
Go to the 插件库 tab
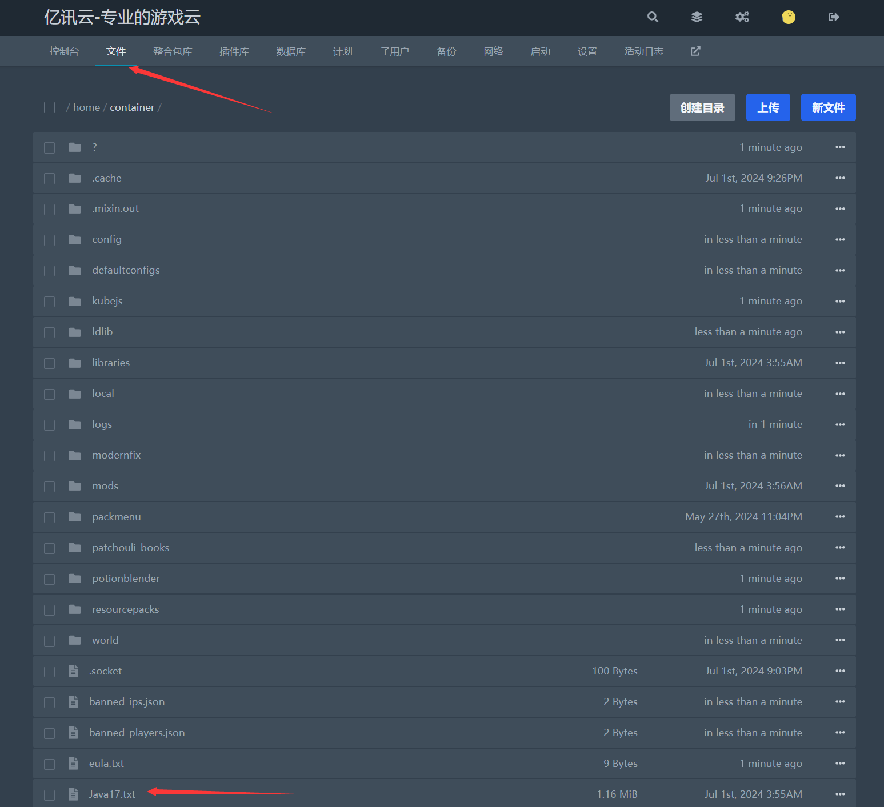click(x=234, y=51)
